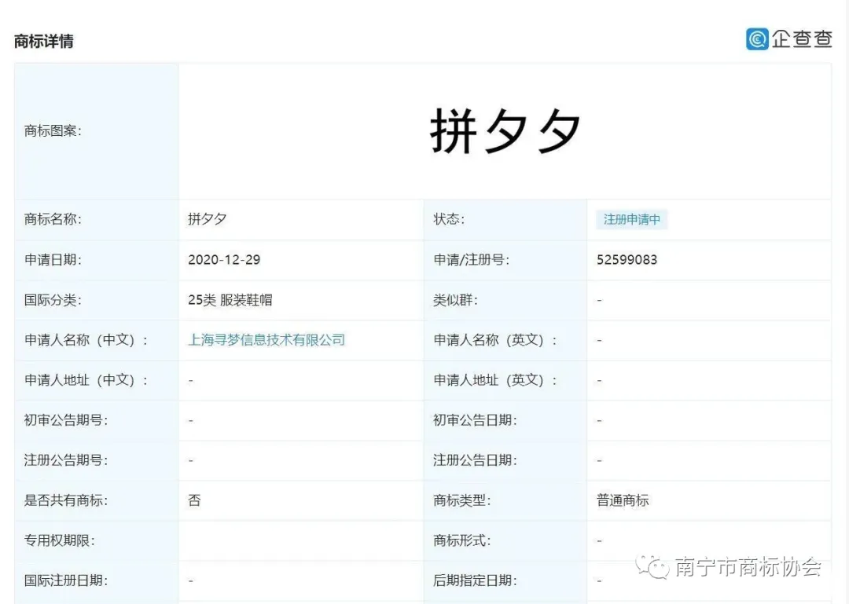Viewport: 849px width, 604px height.
Task: Click the 注册公告期号 label
Action: [66, 460]
